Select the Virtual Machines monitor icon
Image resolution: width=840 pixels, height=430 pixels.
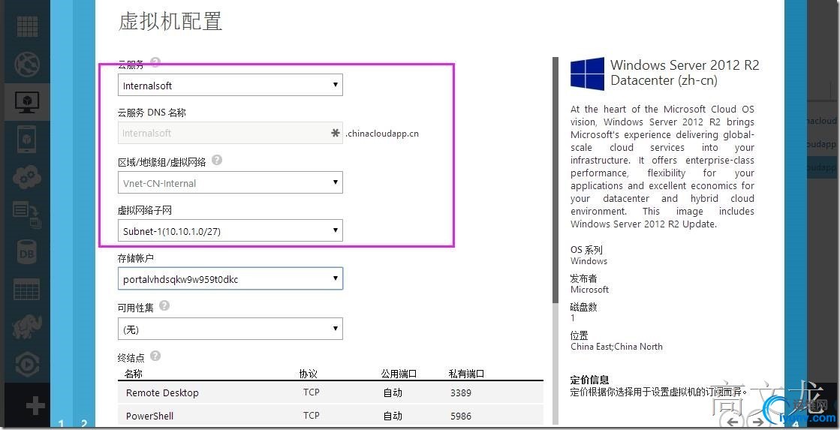pos(27,101)
